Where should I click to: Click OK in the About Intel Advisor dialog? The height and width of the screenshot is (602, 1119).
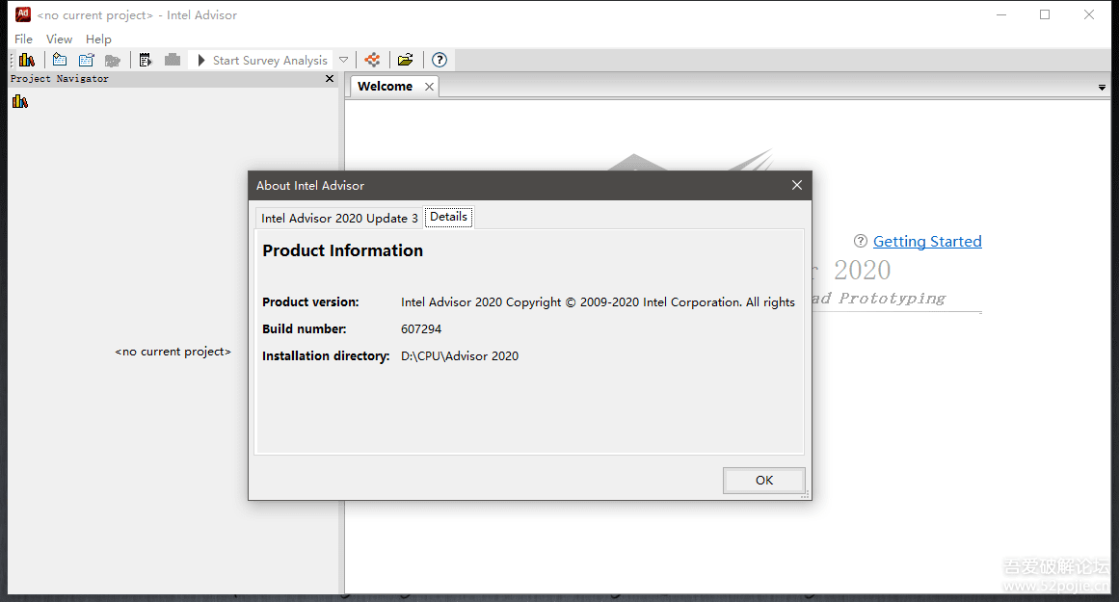point(764,480)
